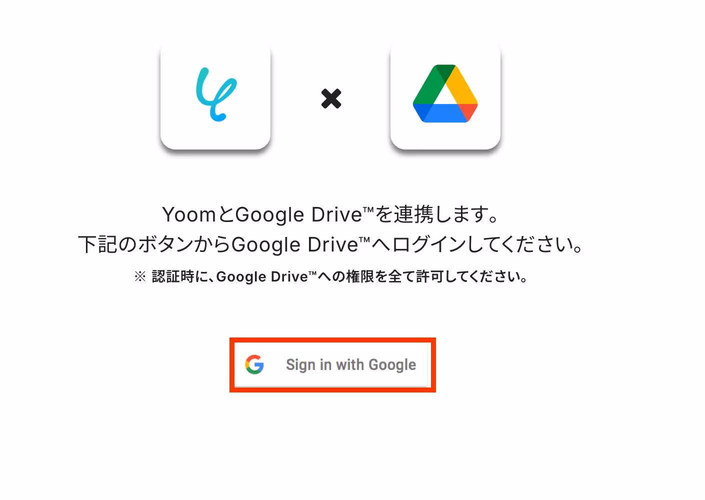Click the ※ permission note line

331,276
